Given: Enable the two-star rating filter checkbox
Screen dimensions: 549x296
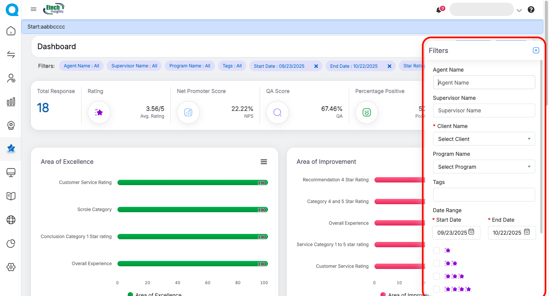Looking at the screenshot, I should (x=437, y=263).
